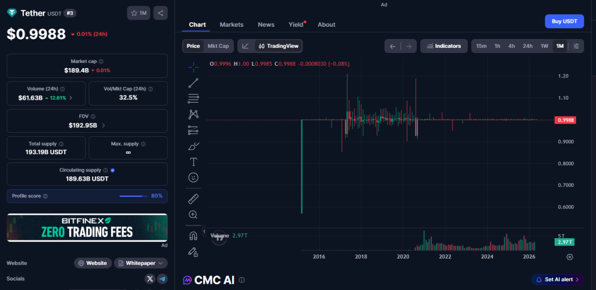Click the 0.9988 current price label on scale
The width and height of the screenshot is (596, 290).
click(x=565, y=120)
